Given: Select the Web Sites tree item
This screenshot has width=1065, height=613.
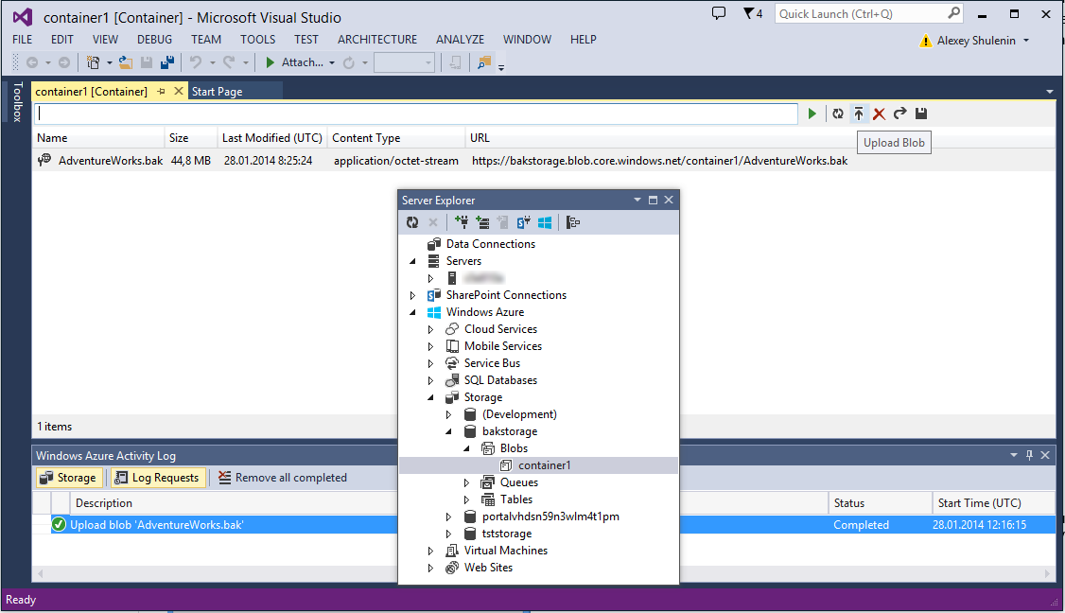Looking at the screenshot, I should coord(488,568).
